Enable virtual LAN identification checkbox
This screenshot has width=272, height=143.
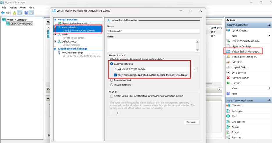112,96
